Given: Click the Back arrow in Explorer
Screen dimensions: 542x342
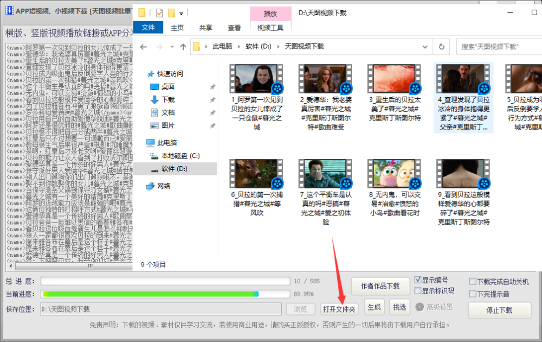Looking at the screenshot, I should click(x=144, y=47).
